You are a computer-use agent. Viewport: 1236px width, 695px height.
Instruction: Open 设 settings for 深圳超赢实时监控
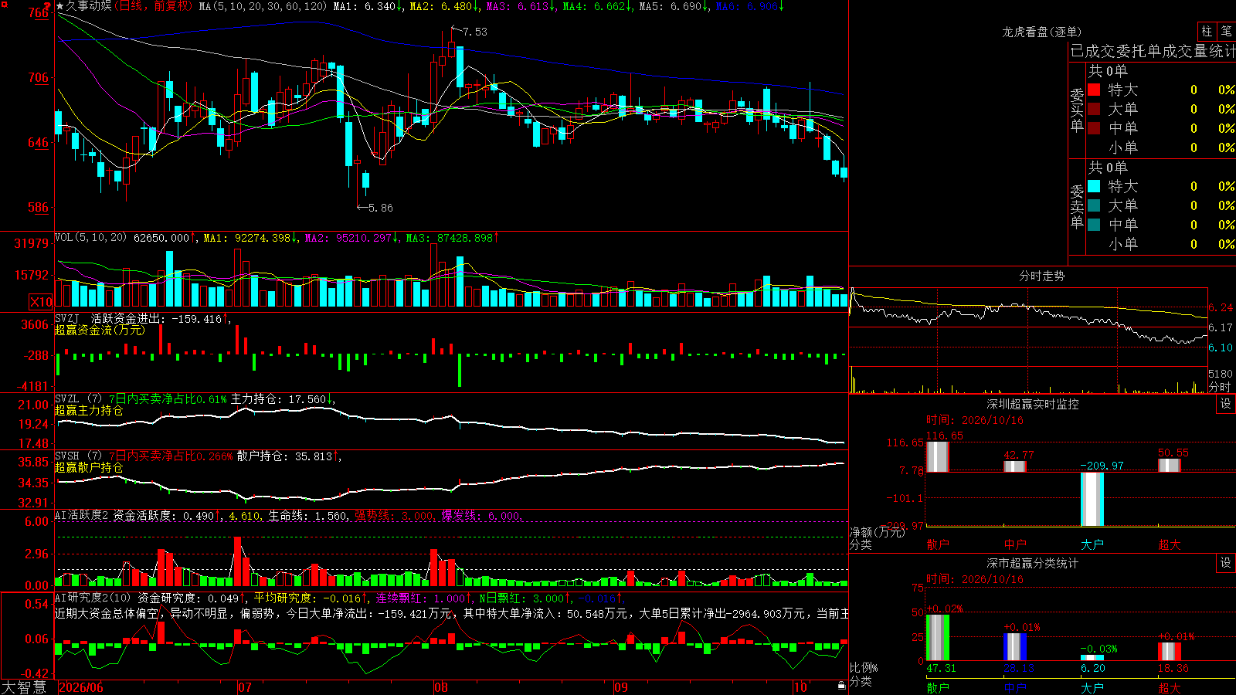[1226, 404]
